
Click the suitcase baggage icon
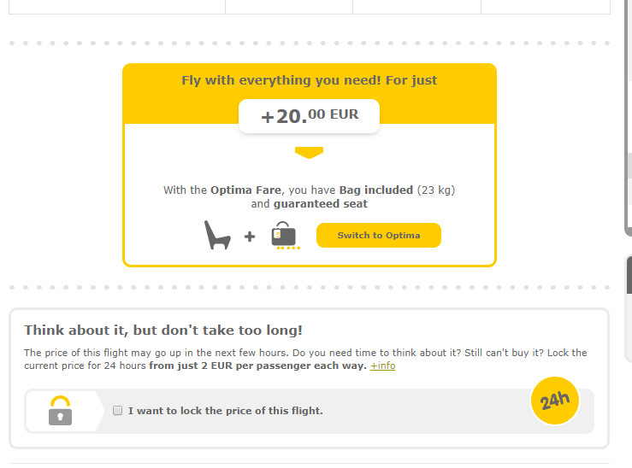(x=285, y=236)
